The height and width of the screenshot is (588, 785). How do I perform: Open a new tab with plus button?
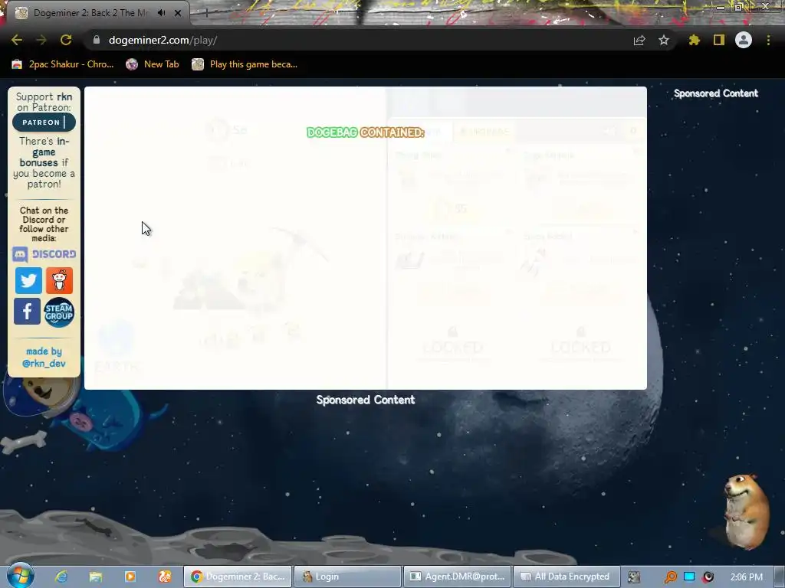[x=205, y=13]
